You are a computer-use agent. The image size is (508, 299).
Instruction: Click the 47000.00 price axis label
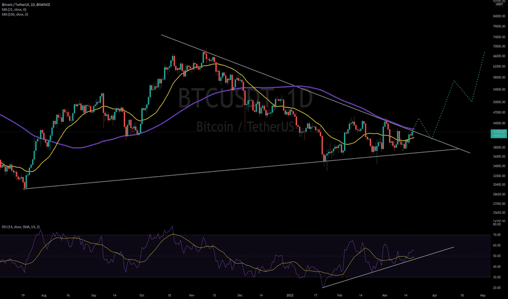click(x=499, y=113)
